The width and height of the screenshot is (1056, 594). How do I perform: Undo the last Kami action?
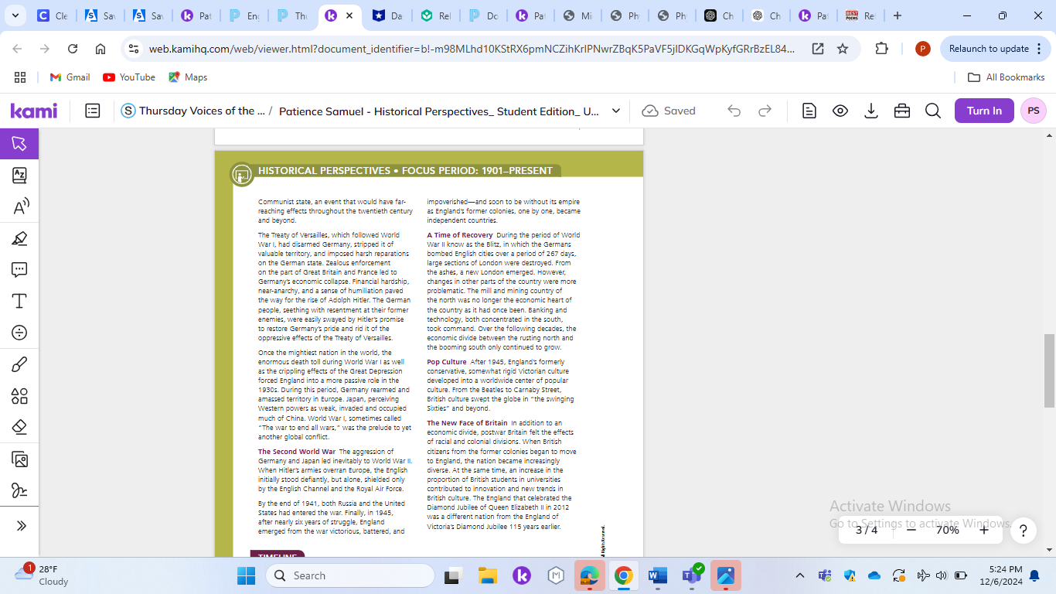[x=734, y=111]
